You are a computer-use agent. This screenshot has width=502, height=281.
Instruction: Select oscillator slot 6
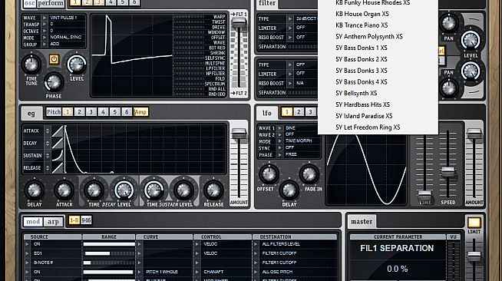coord(134,2)
